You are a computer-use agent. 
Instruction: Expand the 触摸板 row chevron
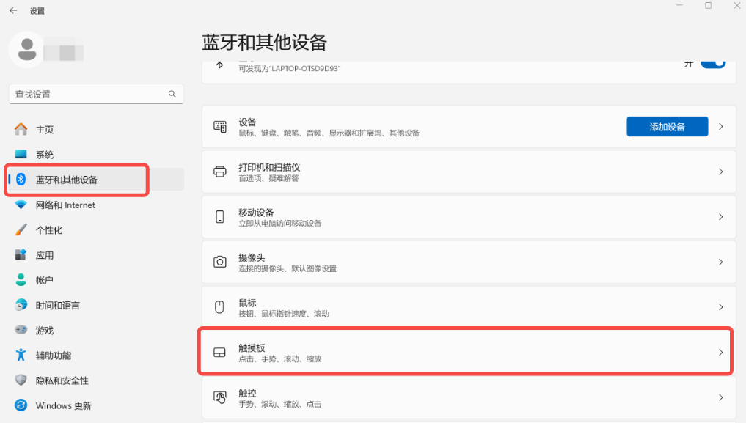coord(720,353)
